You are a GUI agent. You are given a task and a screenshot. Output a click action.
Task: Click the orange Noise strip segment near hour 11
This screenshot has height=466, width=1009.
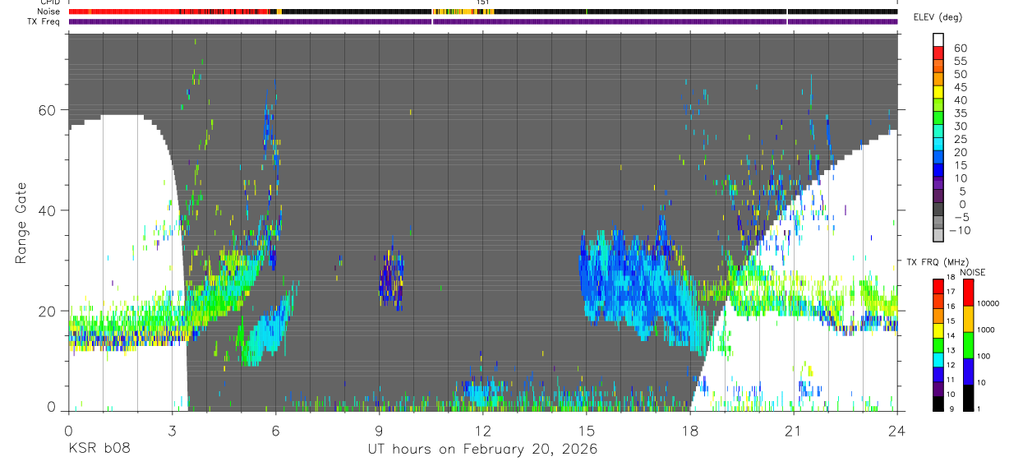[463, 12]
